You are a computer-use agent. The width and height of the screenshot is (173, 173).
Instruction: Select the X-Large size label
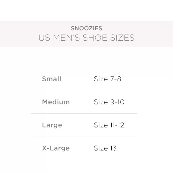[x=56, y=148]
